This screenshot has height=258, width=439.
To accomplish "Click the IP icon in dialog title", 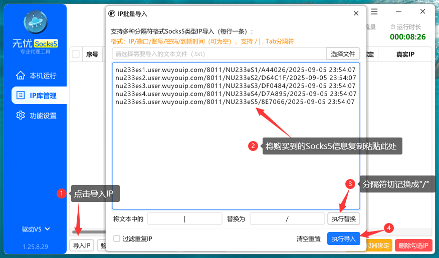I will coord(112,14).
